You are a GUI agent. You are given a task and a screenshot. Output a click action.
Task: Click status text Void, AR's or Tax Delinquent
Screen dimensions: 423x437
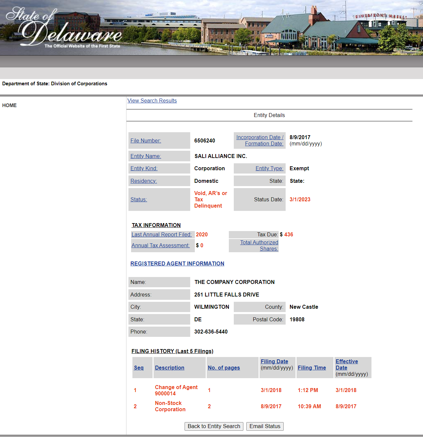pyautogui.click(x=211, y=199)
